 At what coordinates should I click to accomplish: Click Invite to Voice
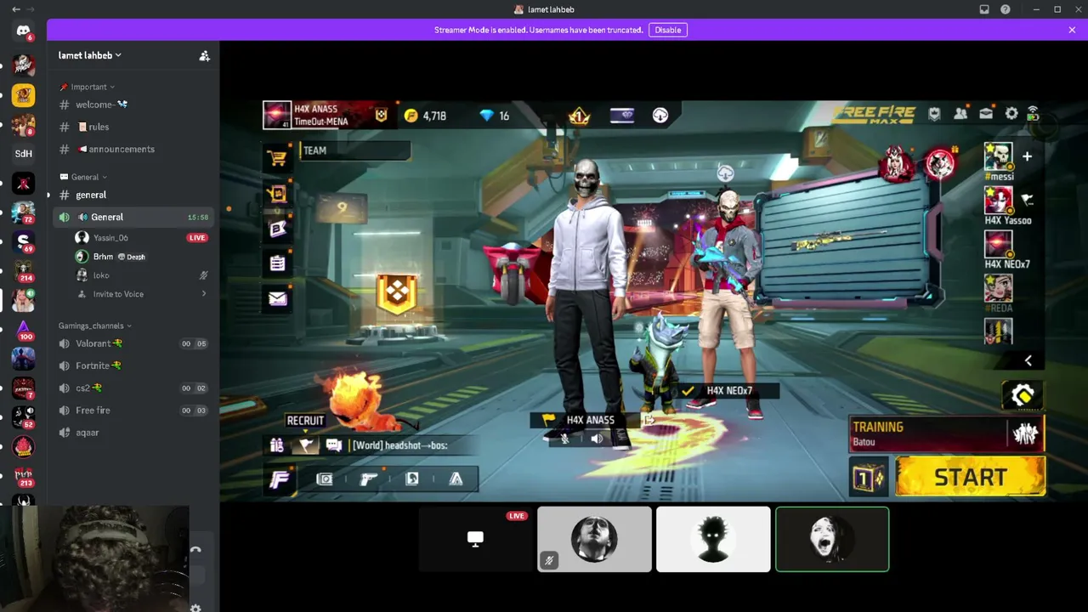coord(118,294)
